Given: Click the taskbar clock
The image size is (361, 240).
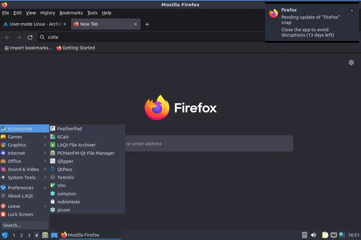Looking at the screenshot, I should pyautogui.click(x=353, y=235).
